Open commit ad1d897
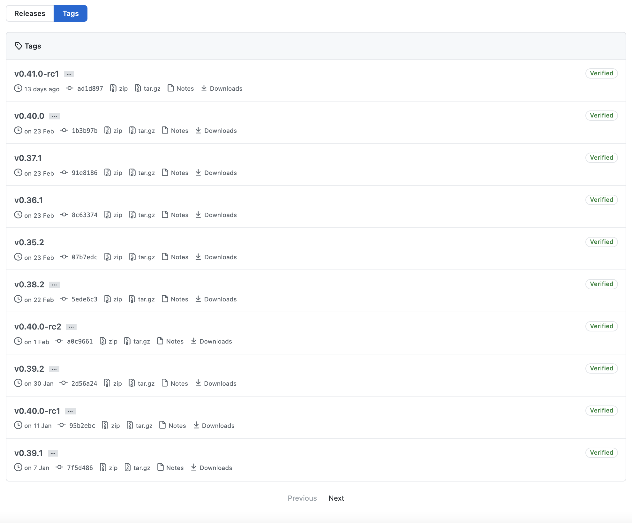Image resolution: width=632 pixels, height=523 pixels. click(90, 88)
